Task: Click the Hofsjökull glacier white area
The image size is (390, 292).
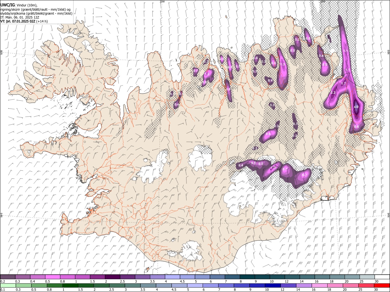Action: pyautogui.click(x=200, y=158)
